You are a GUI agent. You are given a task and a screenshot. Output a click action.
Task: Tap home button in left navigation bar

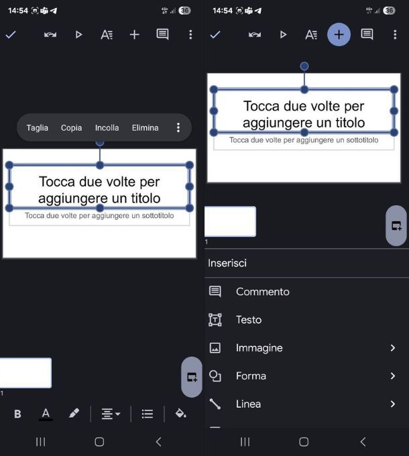click(99, 442)
